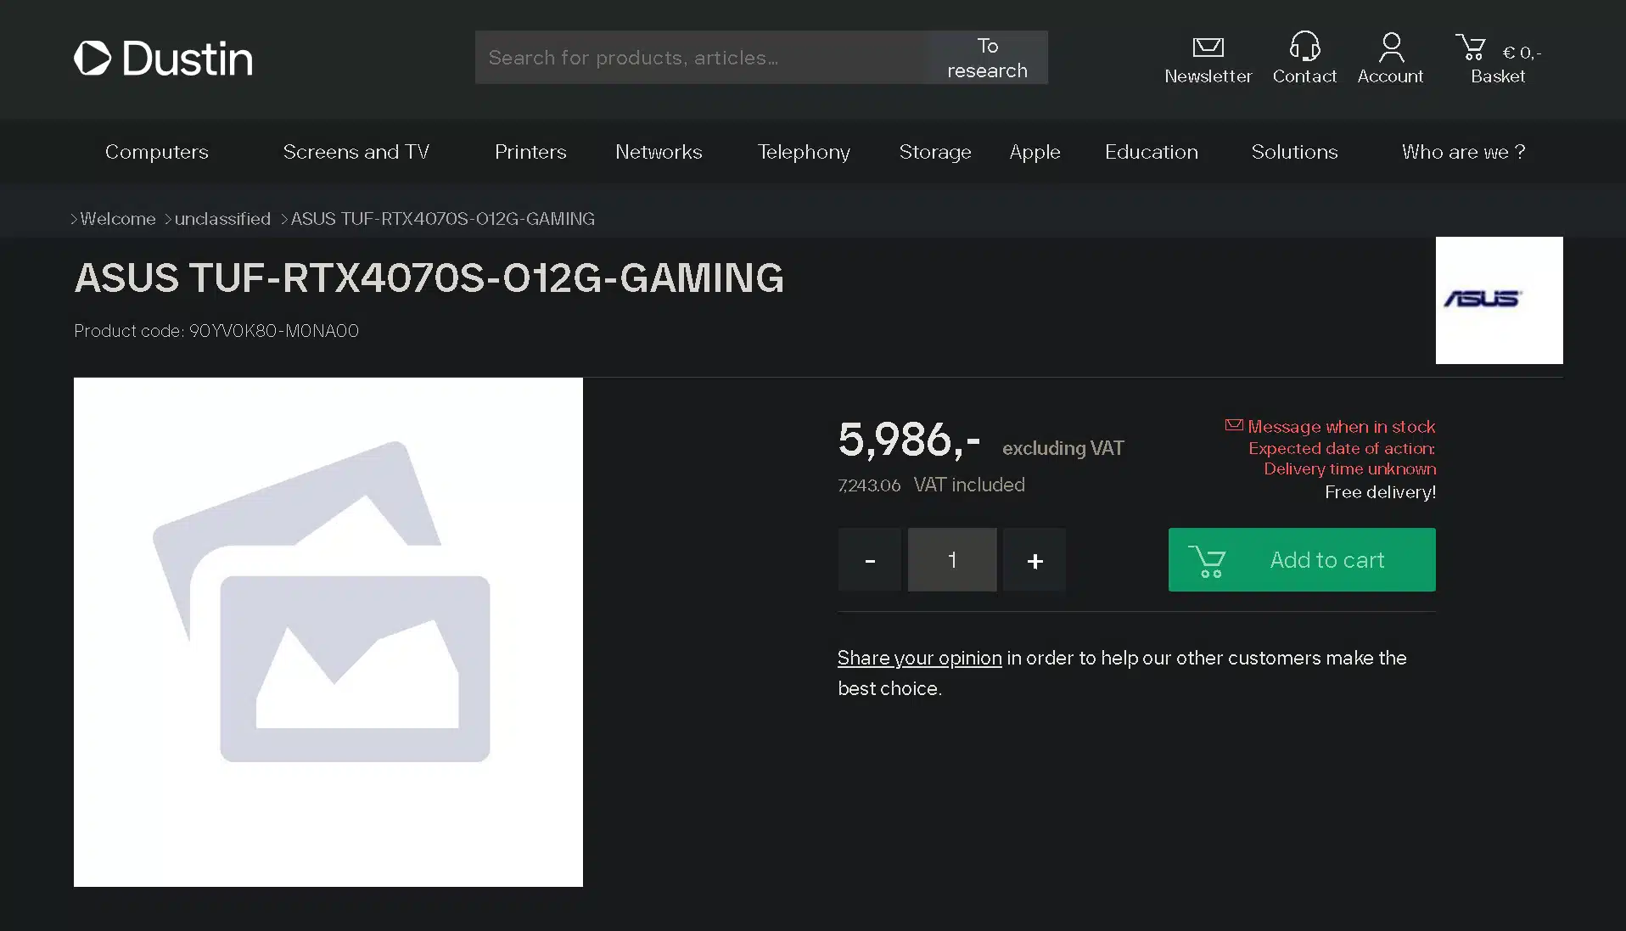The image size is (1626, 931).
Task: Click the ASUS TUF-RTX4070S-O12G-GAMING breadcrumb
Action: point(442,219)
